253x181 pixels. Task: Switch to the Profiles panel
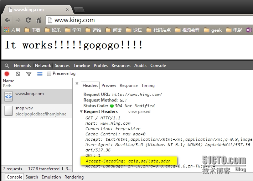(x=101, y=66)
